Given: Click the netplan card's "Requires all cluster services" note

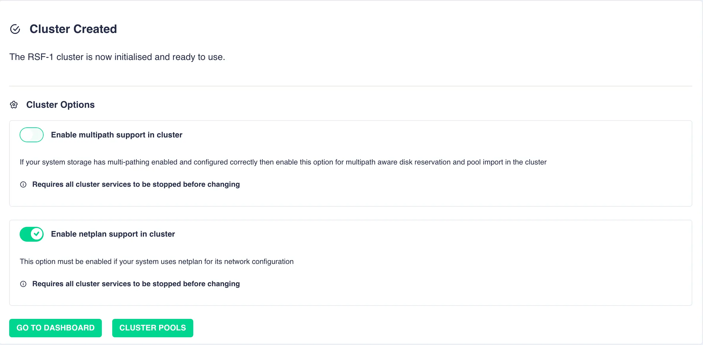Looking at the screenshot, I should (x=136, y=284).
